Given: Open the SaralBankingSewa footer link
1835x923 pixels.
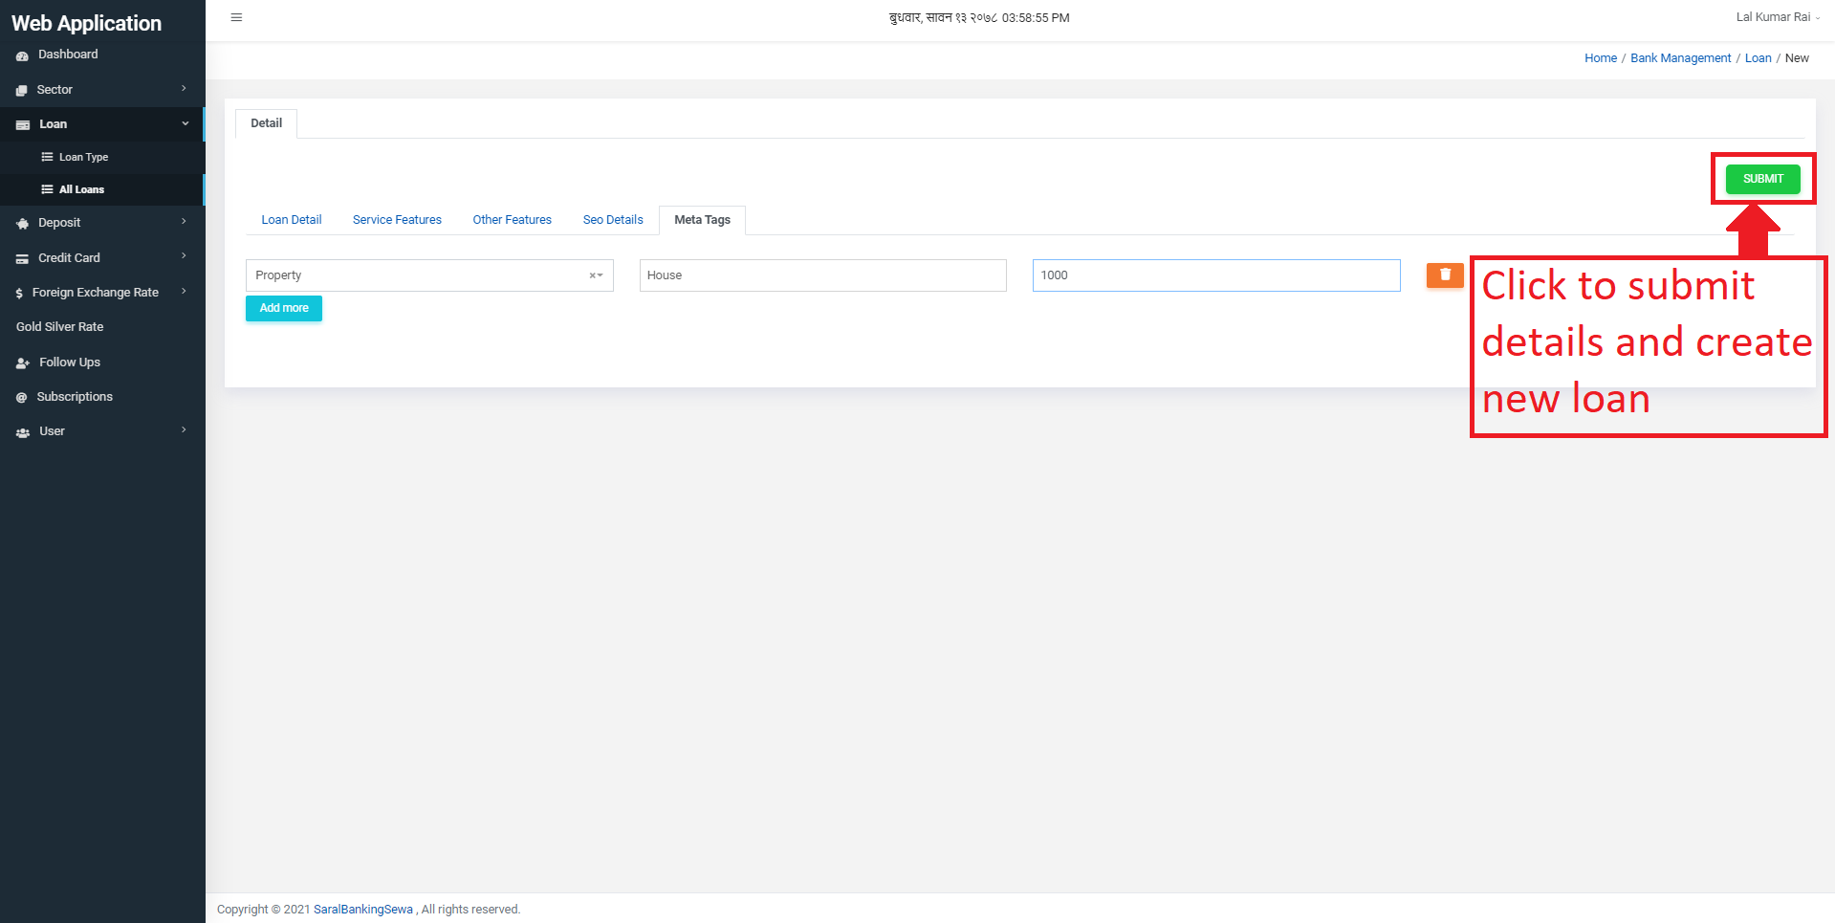Looking at the screenshot, I should click(x=363, y=910).
